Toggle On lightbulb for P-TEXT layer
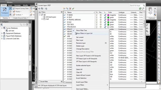 click(97, 17)
